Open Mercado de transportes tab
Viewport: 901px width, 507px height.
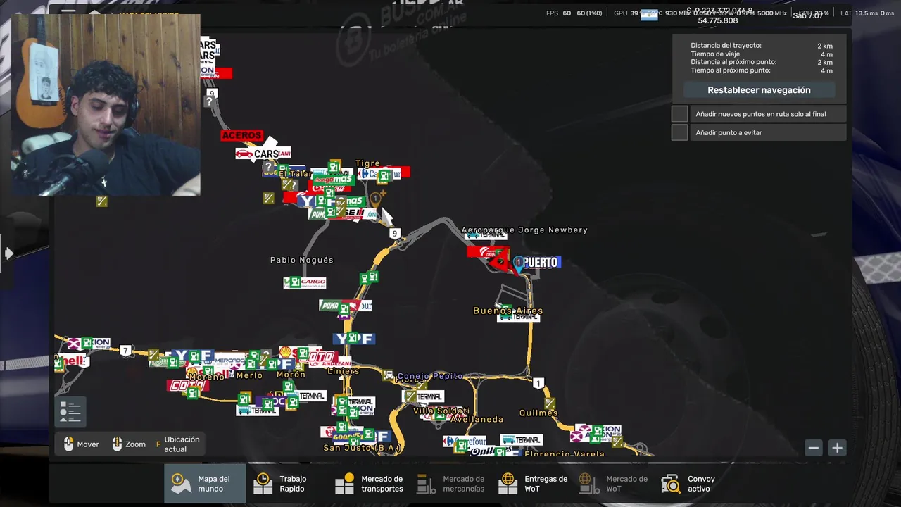point(369,484)
